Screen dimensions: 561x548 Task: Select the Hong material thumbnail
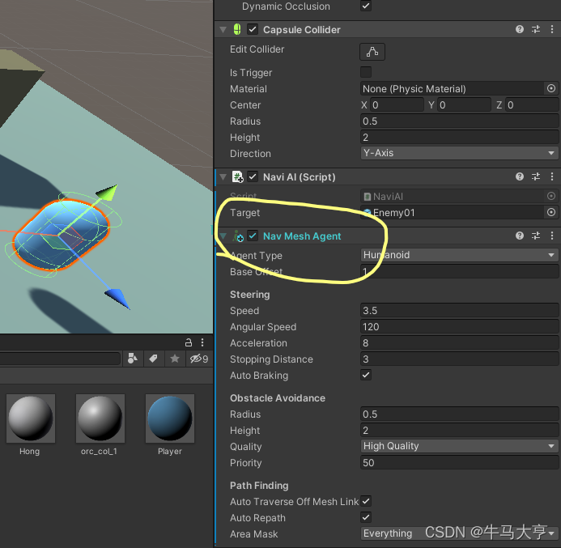(x=31, y=418)
